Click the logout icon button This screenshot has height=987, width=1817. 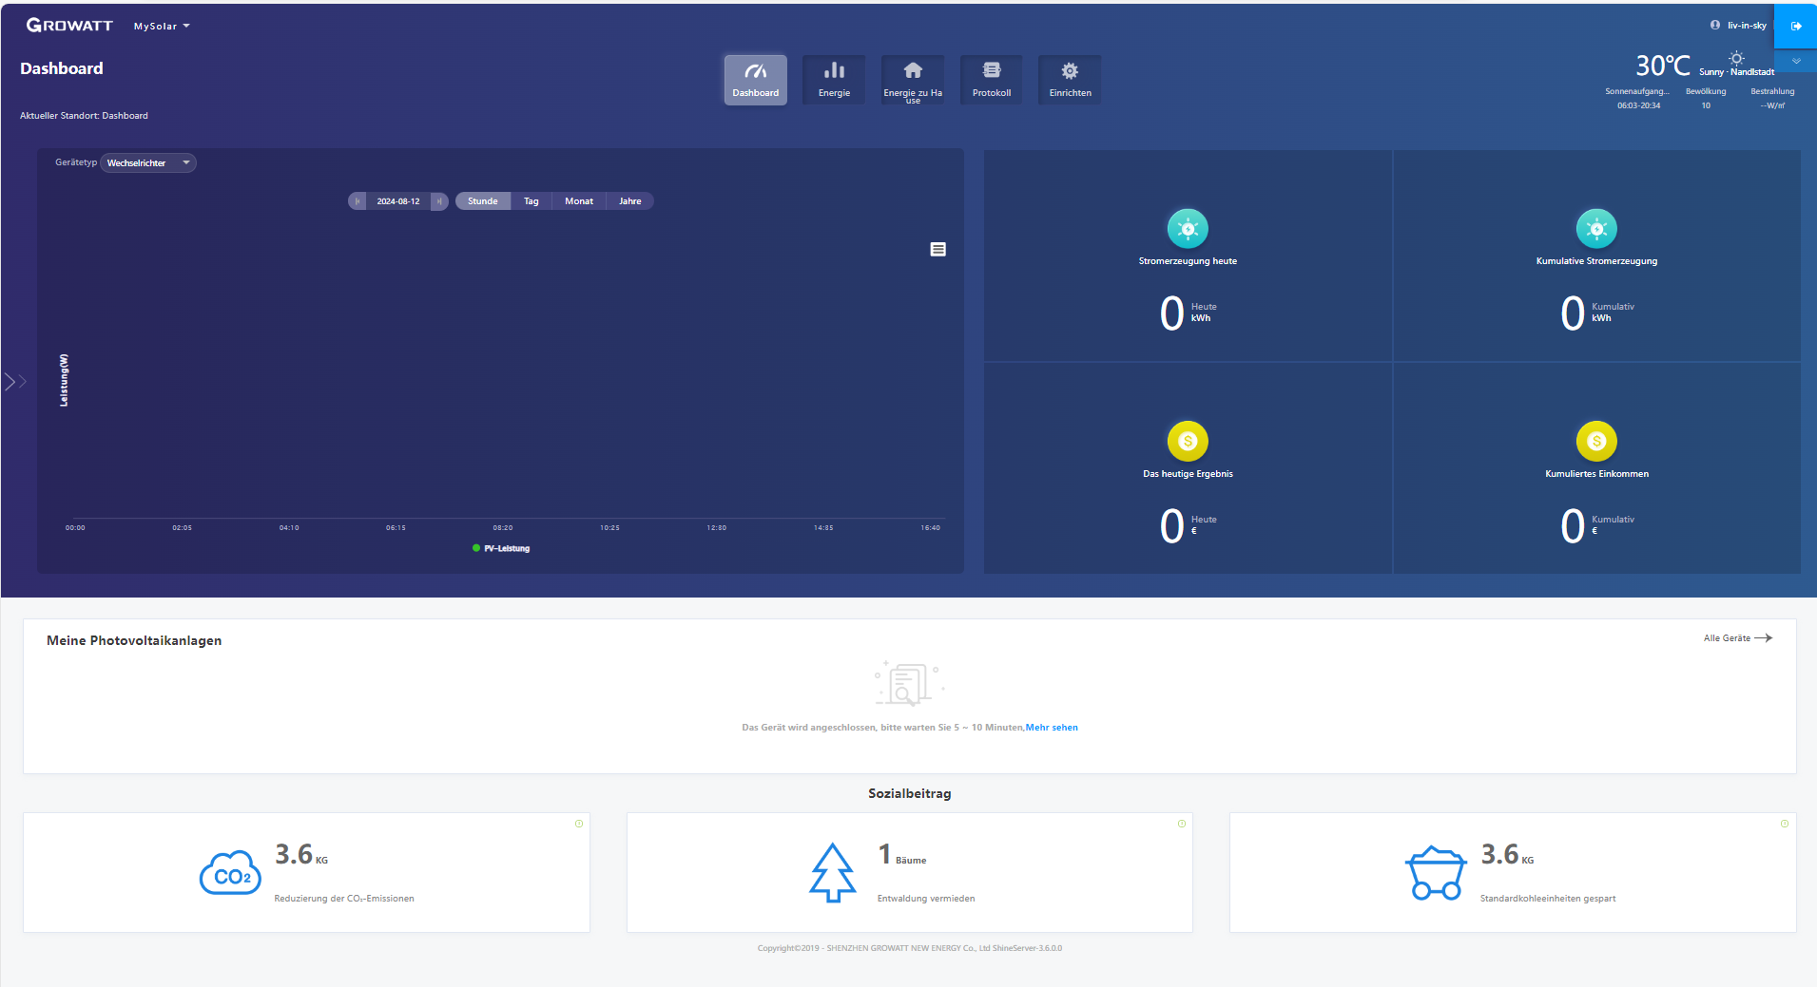click(1796, 26)
